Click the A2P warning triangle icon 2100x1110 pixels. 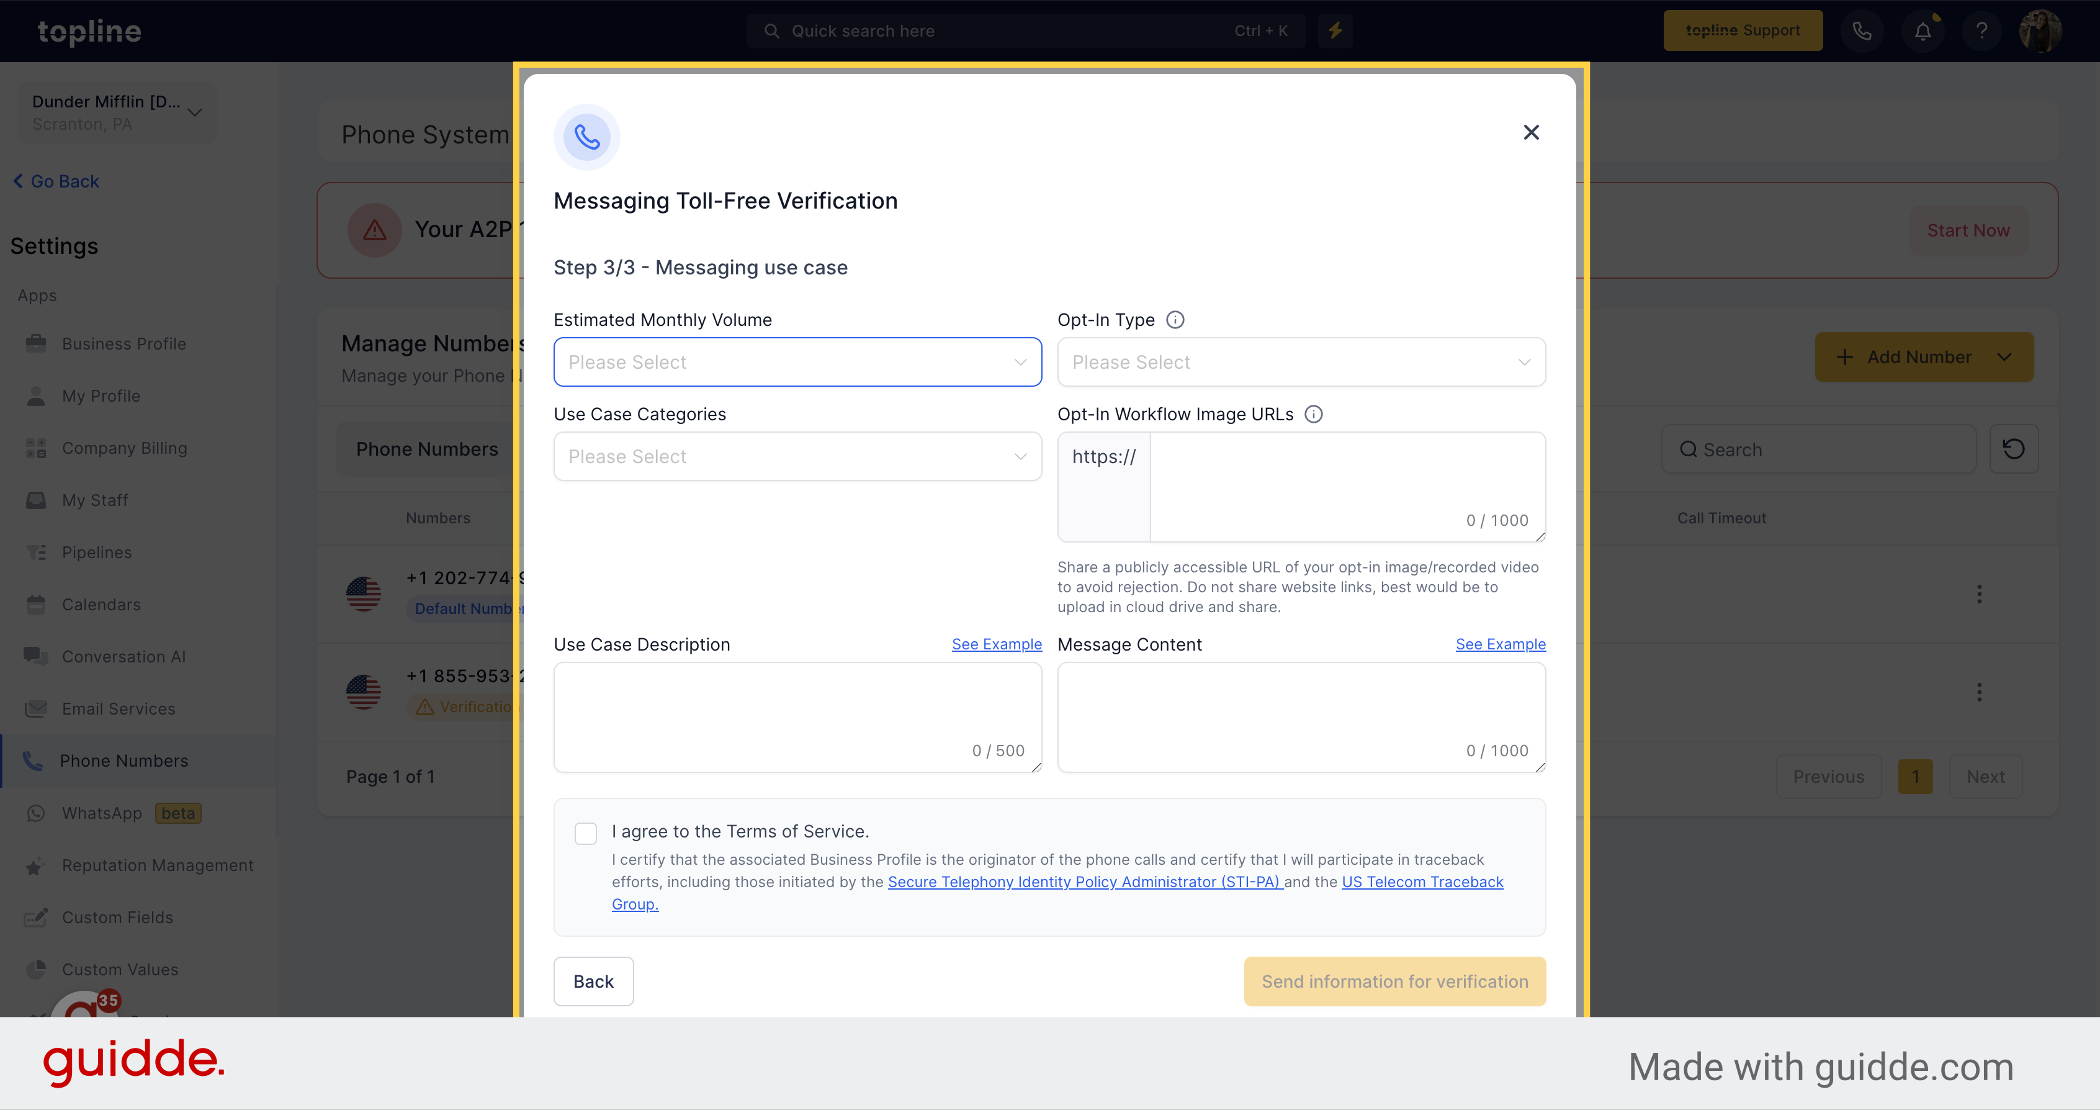pos(374,231)
